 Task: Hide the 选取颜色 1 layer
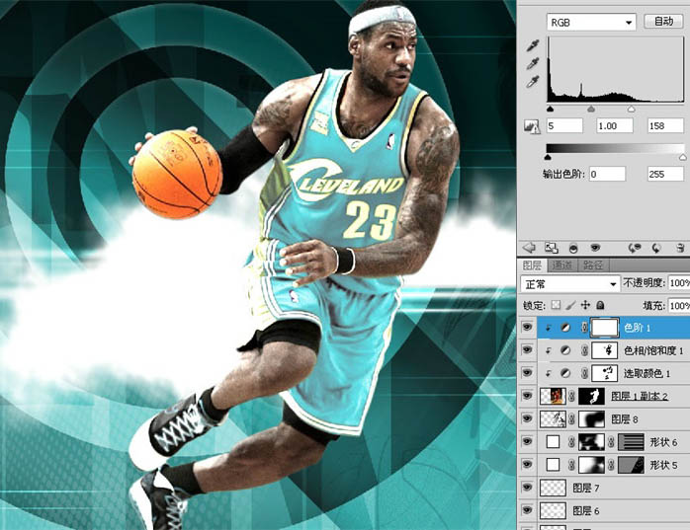[527, 373]
